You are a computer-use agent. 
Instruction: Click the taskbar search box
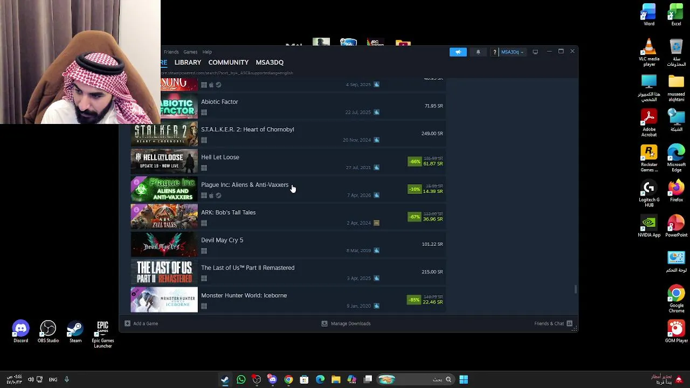coord(415,379)
